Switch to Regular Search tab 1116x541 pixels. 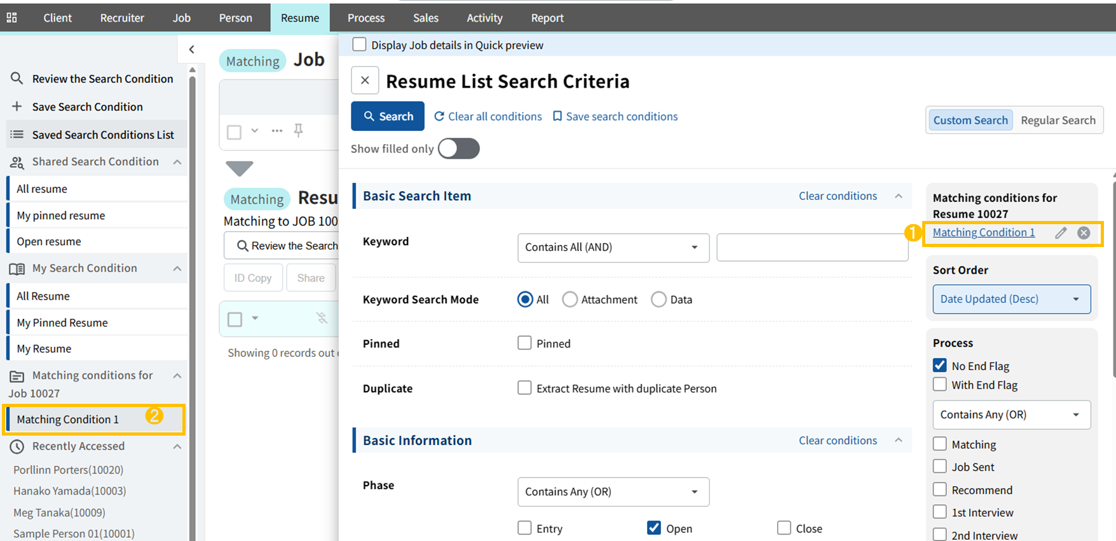pyautogui.click(x=1058, y=120)
